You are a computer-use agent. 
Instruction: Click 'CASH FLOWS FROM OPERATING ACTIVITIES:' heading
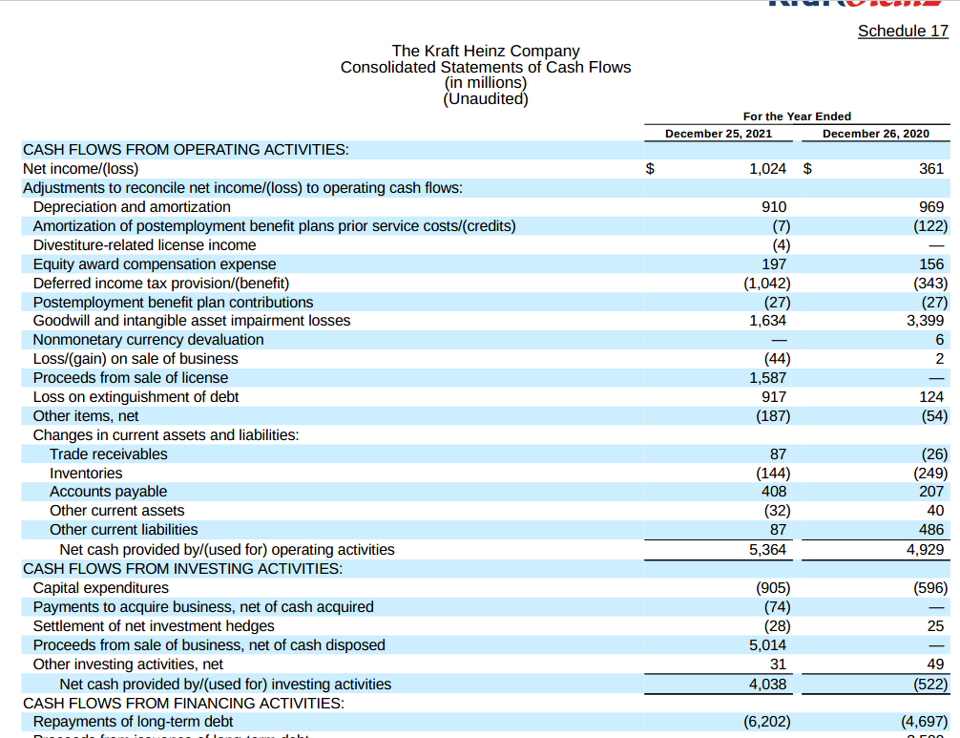click(x=185, y=150)
